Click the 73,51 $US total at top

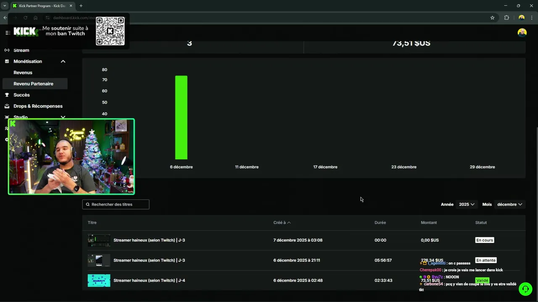[x=411, y=43]
